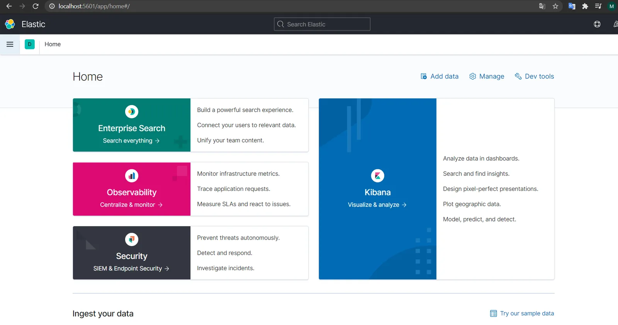Click the browser back arrow
618x325 pixels.
click(9, 6)
